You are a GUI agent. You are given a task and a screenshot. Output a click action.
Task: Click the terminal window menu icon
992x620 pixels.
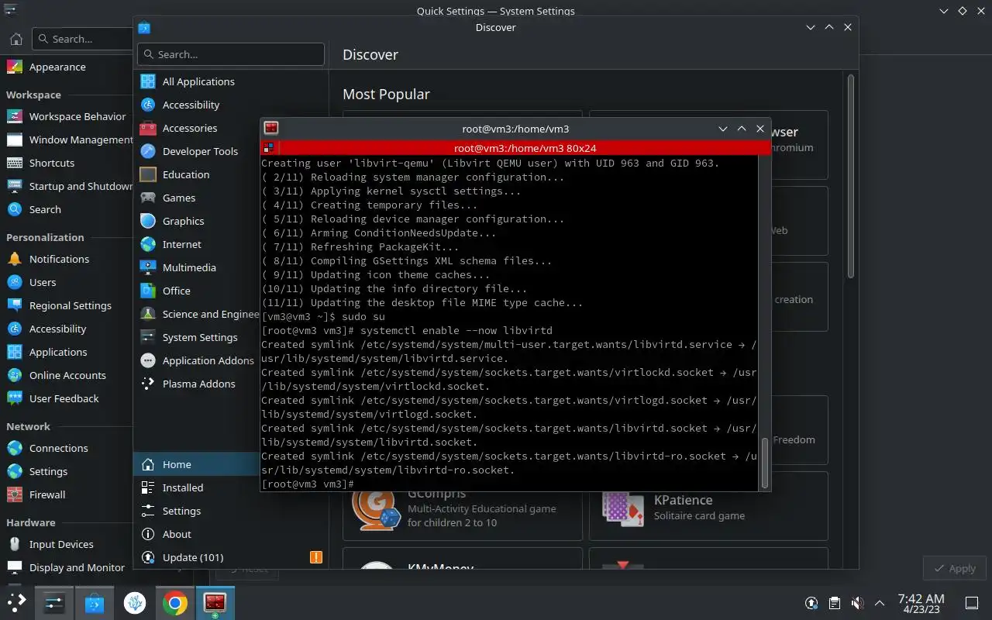click(270, 129)
